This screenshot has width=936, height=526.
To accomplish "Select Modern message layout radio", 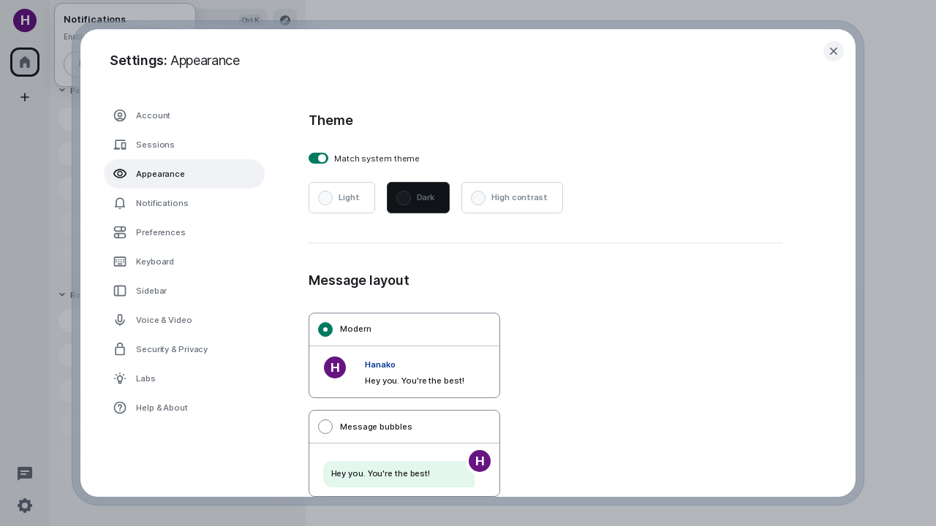I will coord(325,329).
